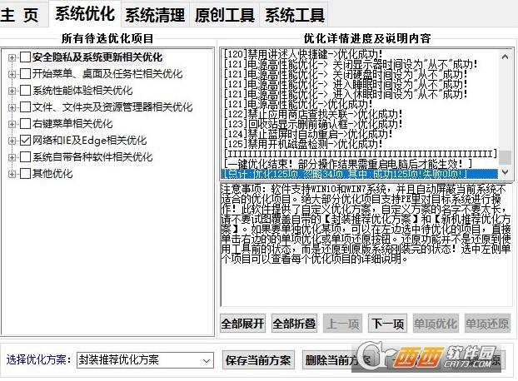The width and height of the screenshot is (518, 381).
Task: Check the 其他优化 checkbox
Action: point(26,174)
